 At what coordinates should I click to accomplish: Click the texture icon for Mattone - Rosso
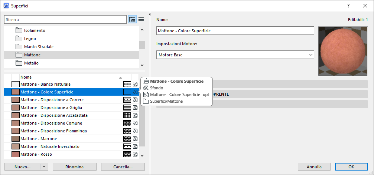(135, 154)
